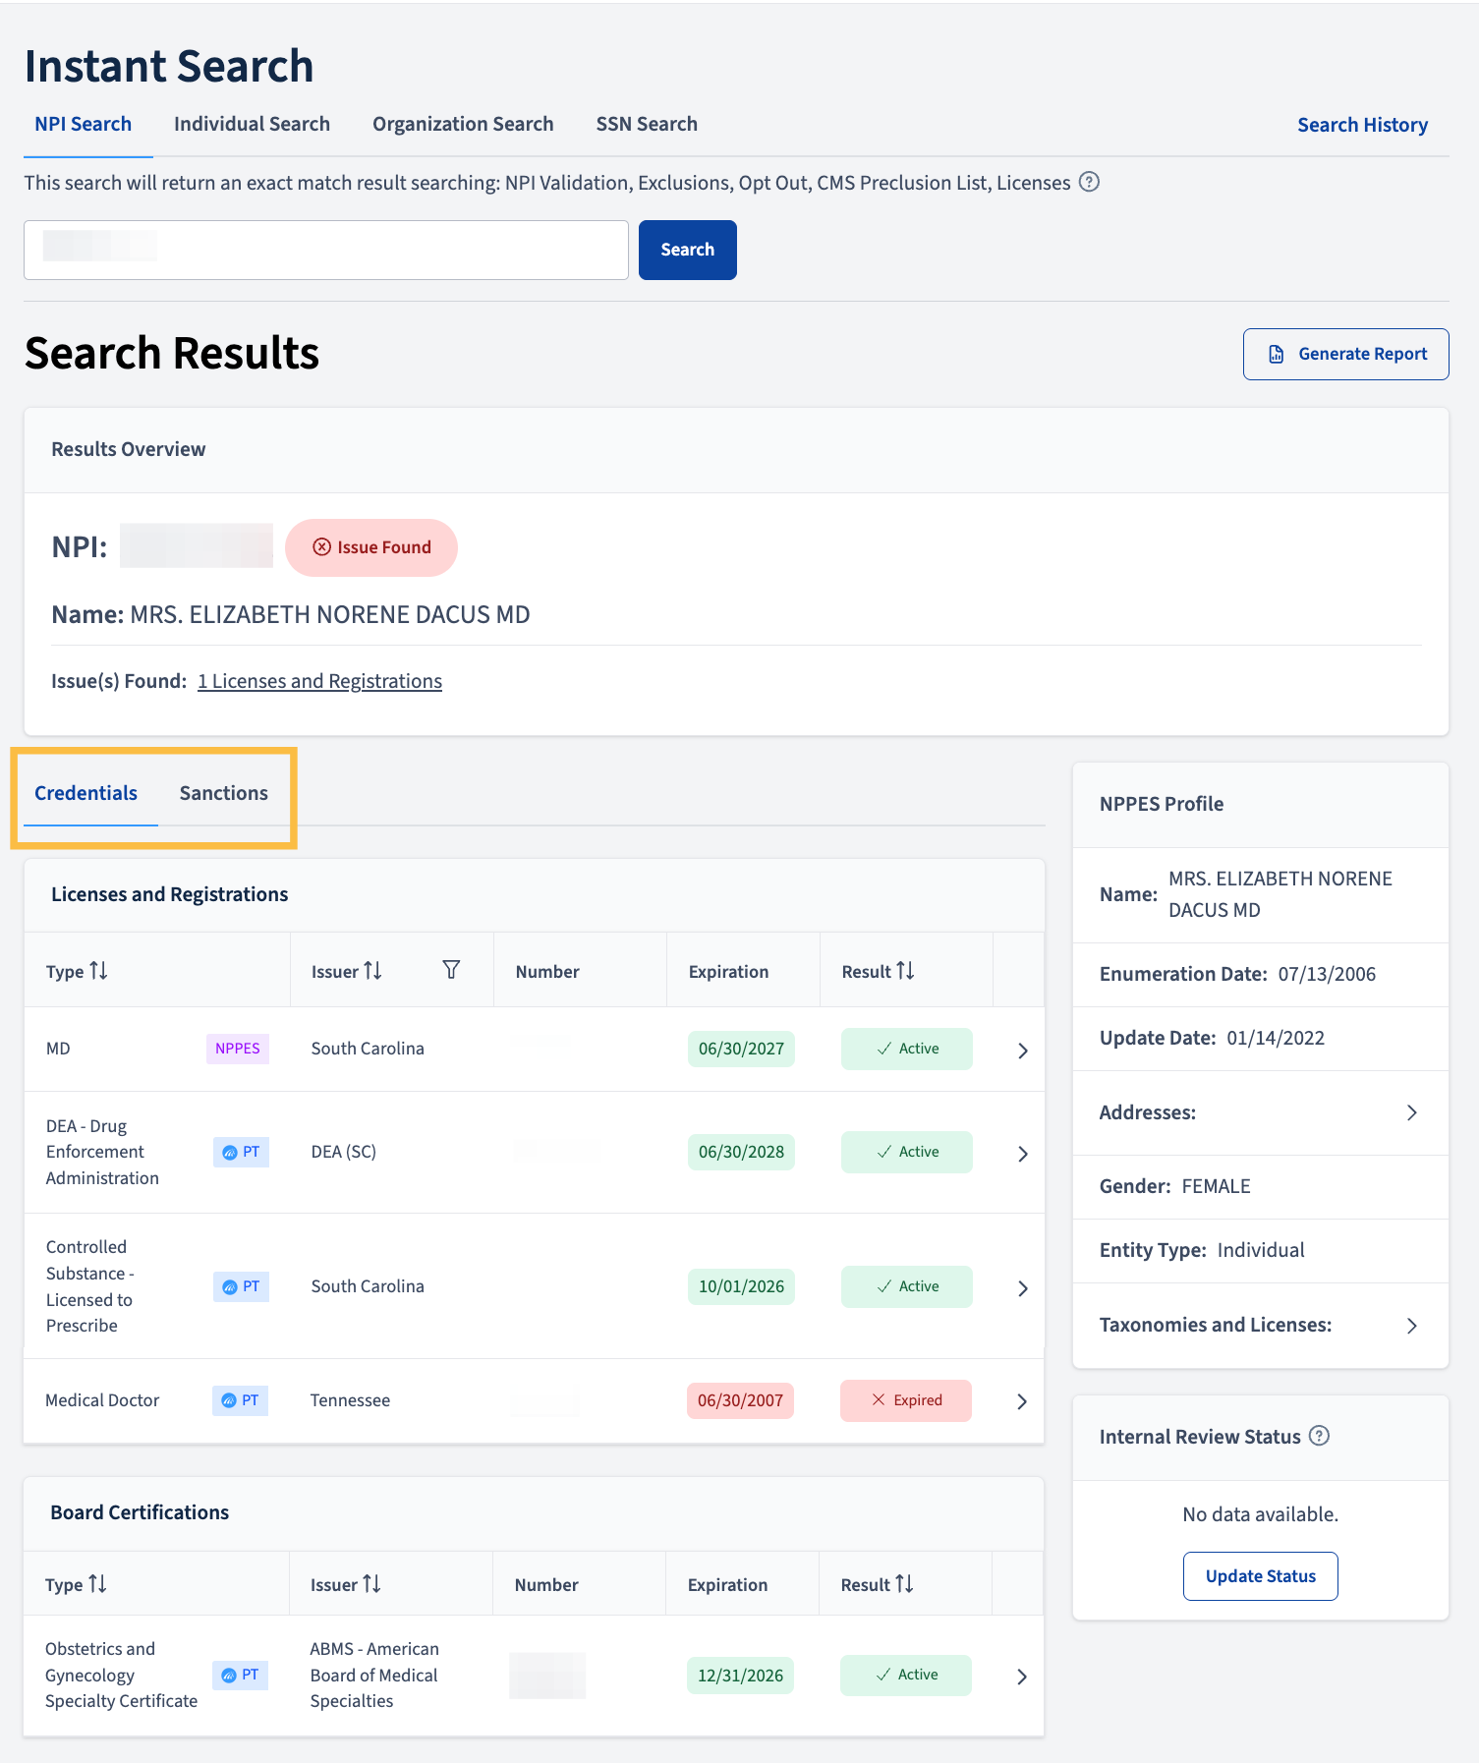Open 1 Licenses and Registrations issue link
The width and height of the screenshot is (1479, 1763).
pos(319,681)
